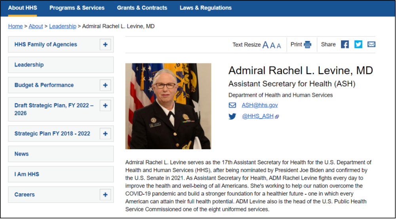This screenshot has height=219, width=396.
Task: Email ASH@hhs.gov link
Action: [260, 105]
